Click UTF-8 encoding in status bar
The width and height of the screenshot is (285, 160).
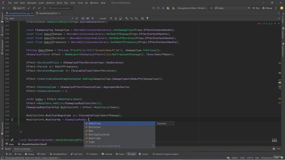250,158
